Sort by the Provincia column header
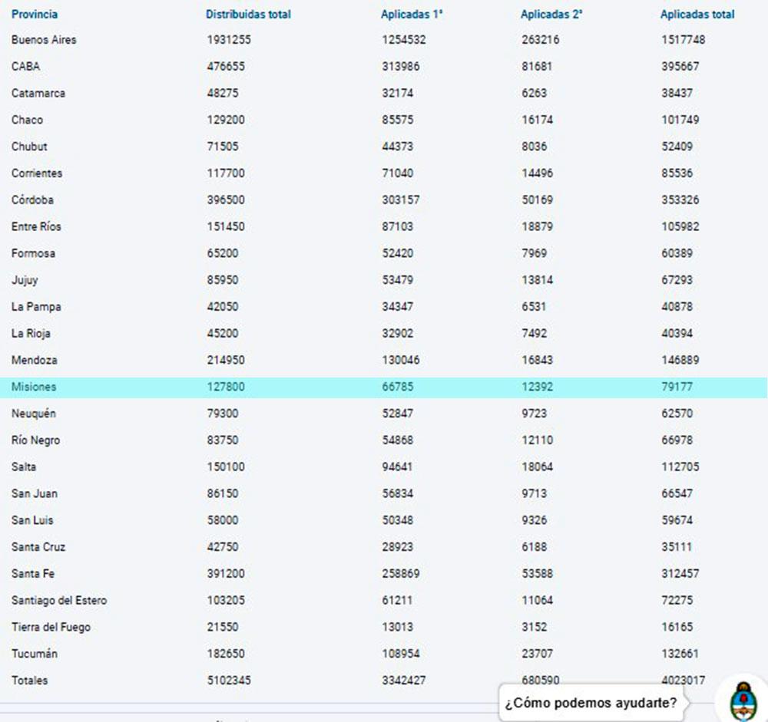768x722 pixels. 35,14
